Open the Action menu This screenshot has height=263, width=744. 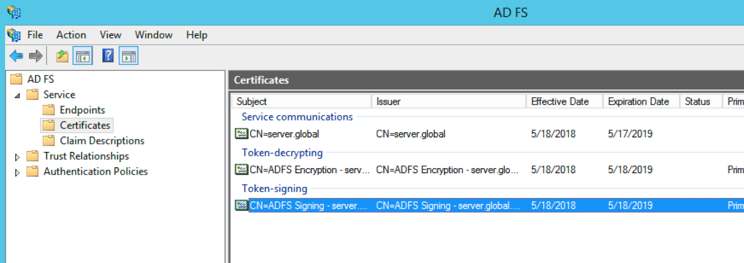pyautogui.click(x=71, y=35)
